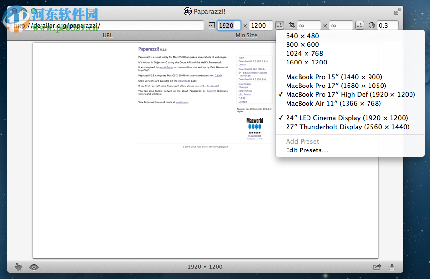Image resolution: width=430 pixels, height=279 pixels.
Task: Open Edit Presets… menu entry
Action: click(350, 150)
